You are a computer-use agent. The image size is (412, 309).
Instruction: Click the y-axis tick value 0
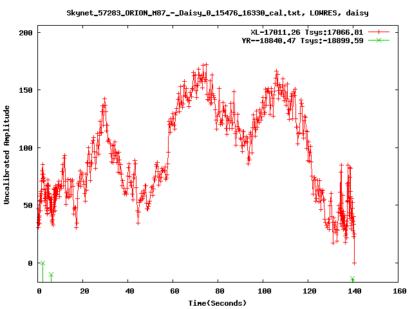(x=30, y=263)
